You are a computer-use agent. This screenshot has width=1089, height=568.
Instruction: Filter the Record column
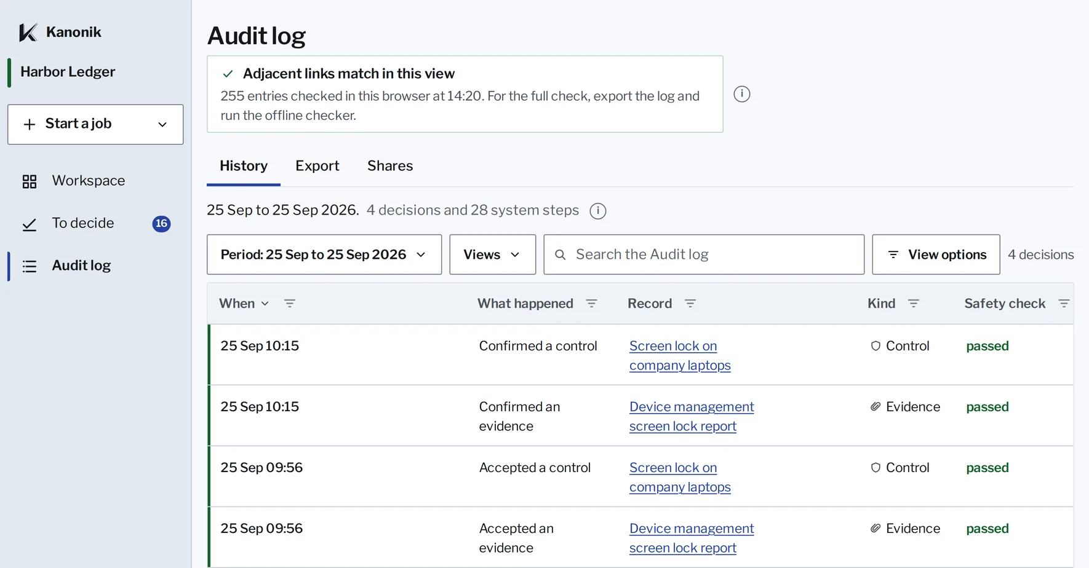pos(690,303)
